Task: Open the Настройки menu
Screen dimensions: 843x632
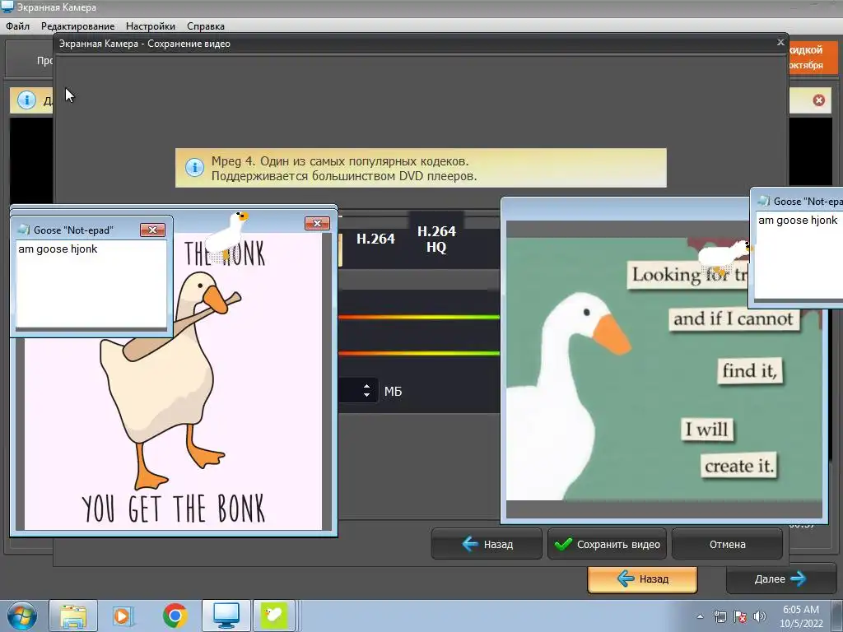Action: coord(151,26)
